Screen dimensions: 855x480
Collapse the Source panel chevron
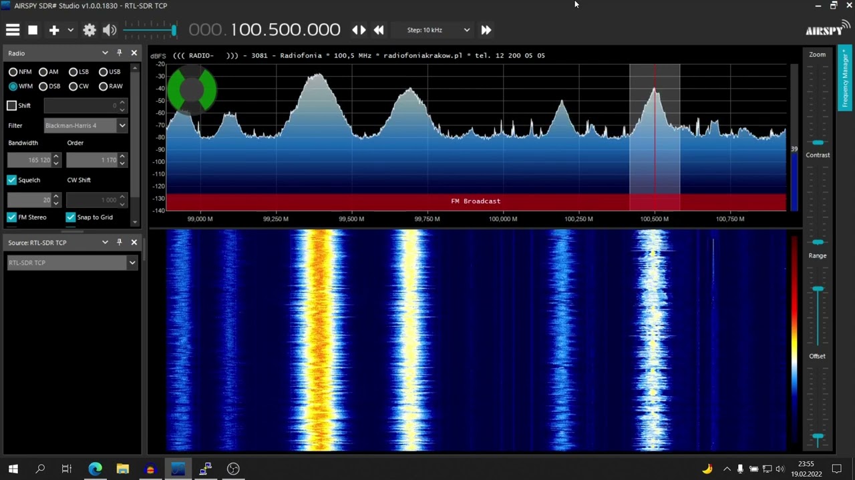(105, 243)
